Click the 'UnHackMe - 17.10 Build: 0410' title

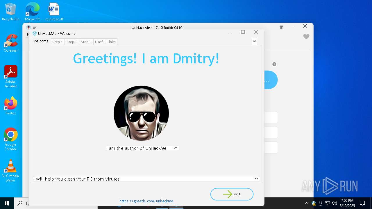tap(157, 28)
